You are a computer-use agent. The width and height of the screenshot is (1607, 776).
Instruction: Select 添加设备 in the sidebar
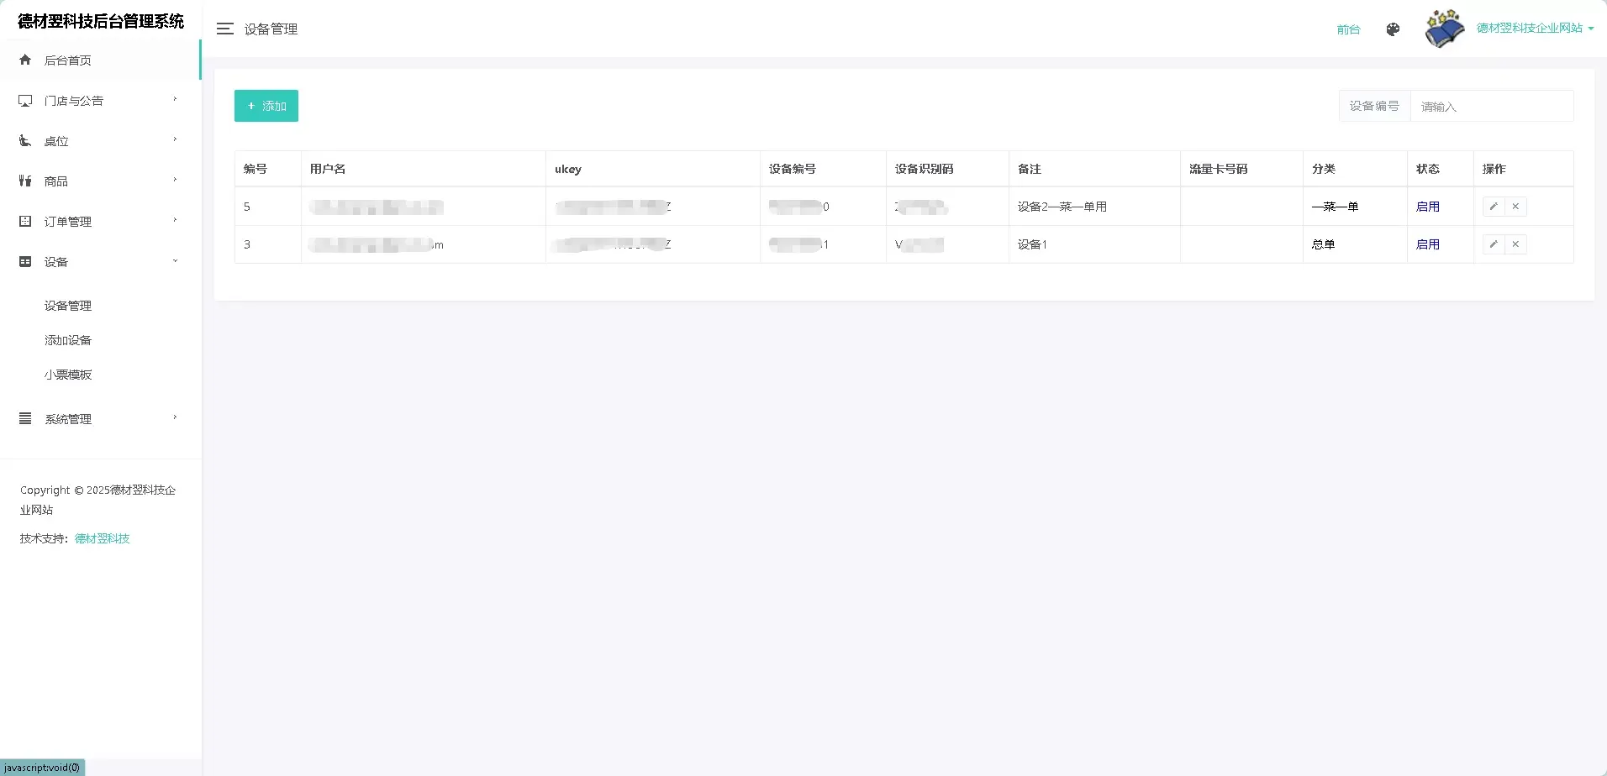click(x=68, y=340)
